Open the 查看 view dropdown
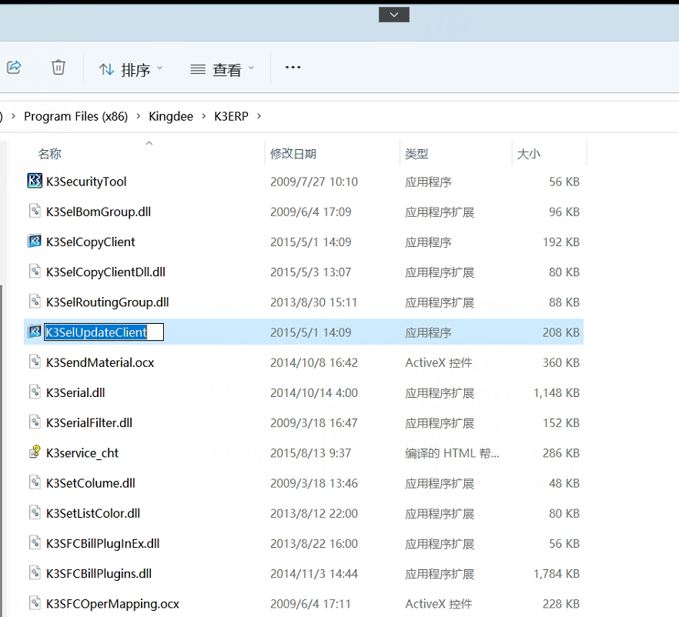The height and width of the screenshot is (617, 679). (x=222, y=69)
